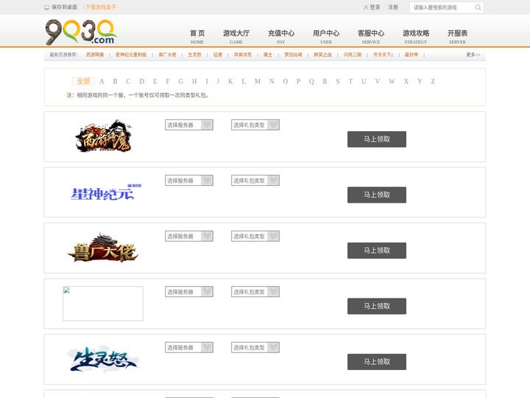Open 游戏攻略 STRATEGY nav item

point(416,37)
